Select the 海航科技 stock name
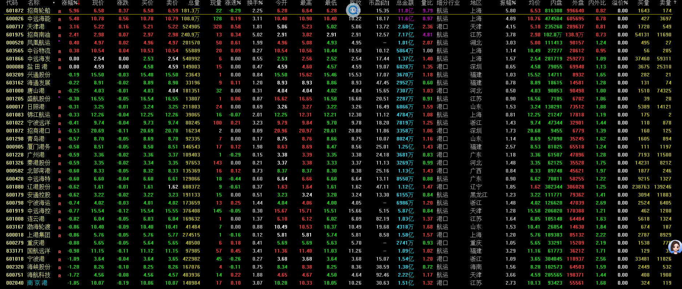 [x=39, y=275]
